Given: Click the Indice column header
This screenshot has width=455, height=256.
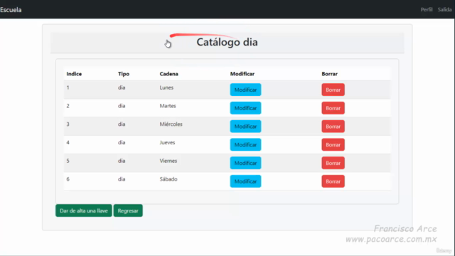Looking at the screenshot, I should pos(74,74).
